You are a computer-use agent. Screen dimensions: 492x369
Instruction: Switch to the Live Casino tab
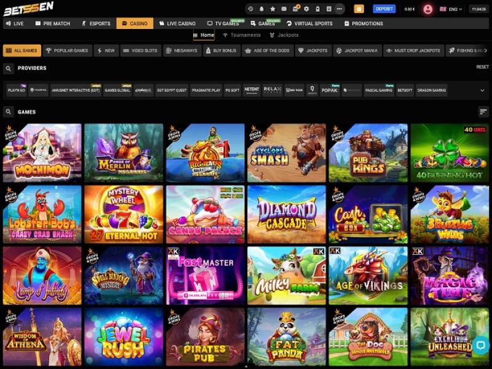pyautogui.click(x=177, y=23)
